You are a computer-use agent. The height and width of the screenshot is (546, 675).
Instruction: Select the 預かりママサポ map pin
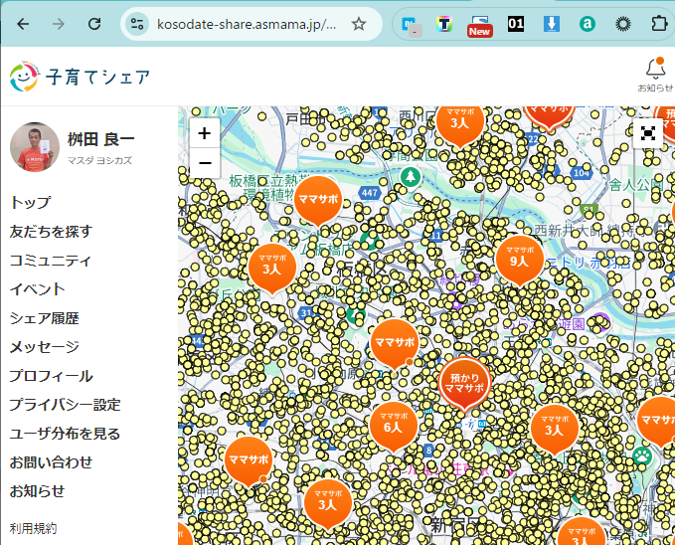click(464, 382)
